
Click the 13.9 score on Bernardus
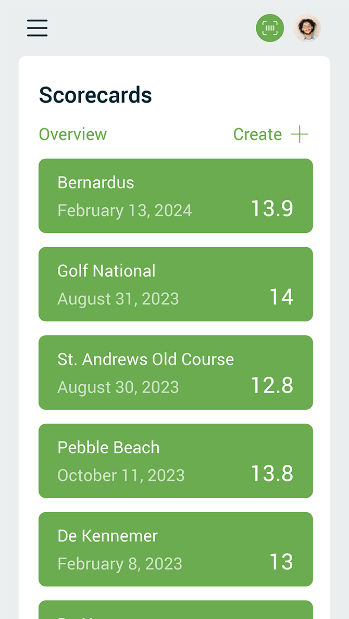click(272, 208)
